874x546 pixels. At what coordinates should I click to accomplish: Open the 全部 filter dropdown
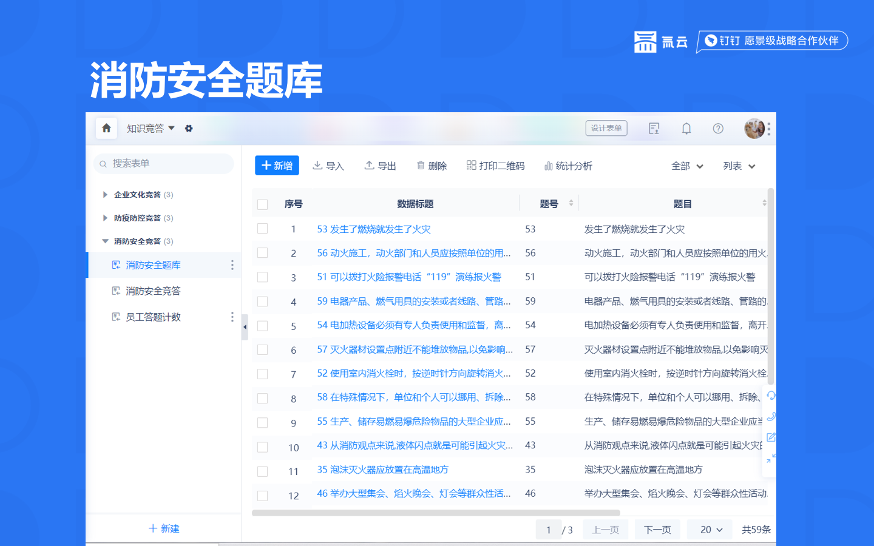coord(687,166)
